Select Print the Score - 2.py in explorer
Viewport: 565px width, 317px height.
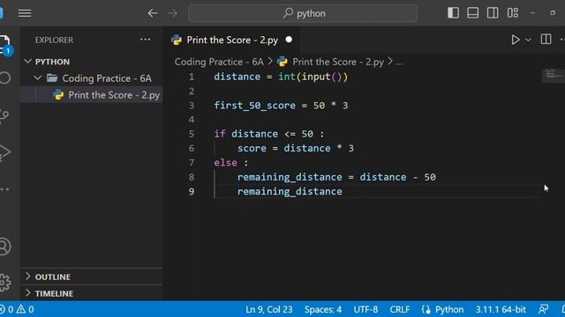[92, 95]
